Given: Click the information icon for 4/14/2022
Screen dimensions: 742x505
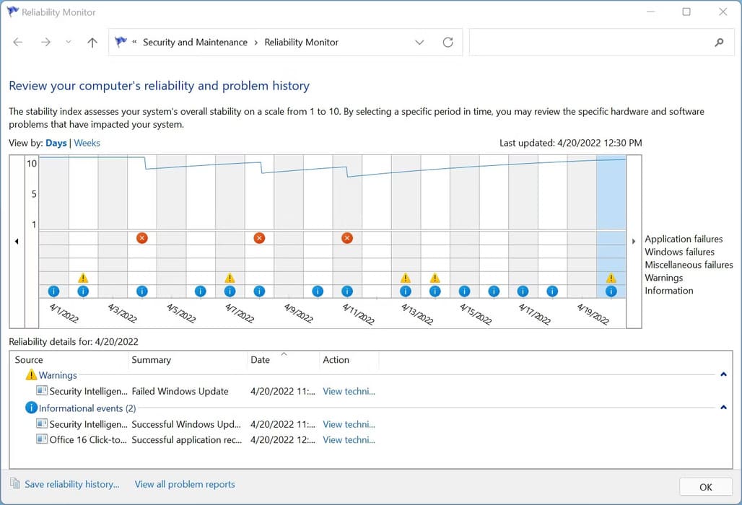Looking at the screenshot, I should coord(435,291).
